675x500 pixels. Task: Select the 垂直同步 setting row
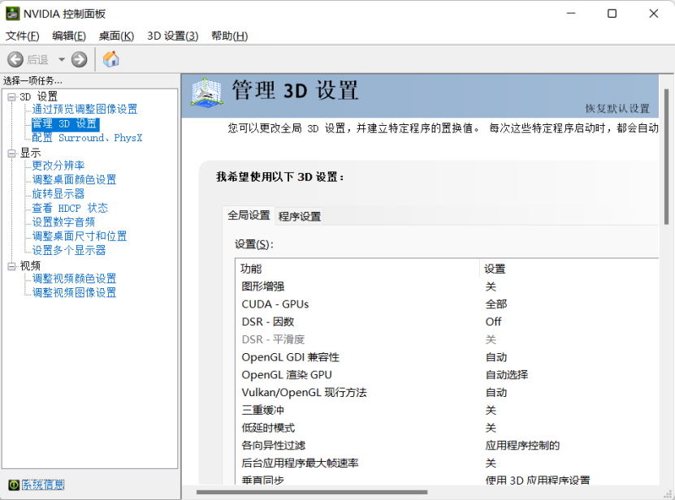[x=447, y=481]
